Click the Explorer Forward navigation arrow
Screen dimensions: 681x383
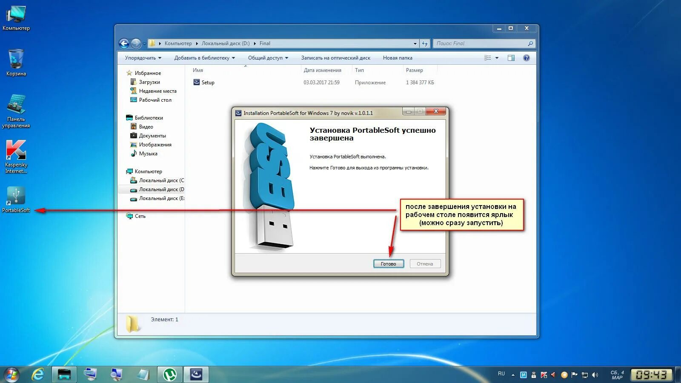(136, 43)
